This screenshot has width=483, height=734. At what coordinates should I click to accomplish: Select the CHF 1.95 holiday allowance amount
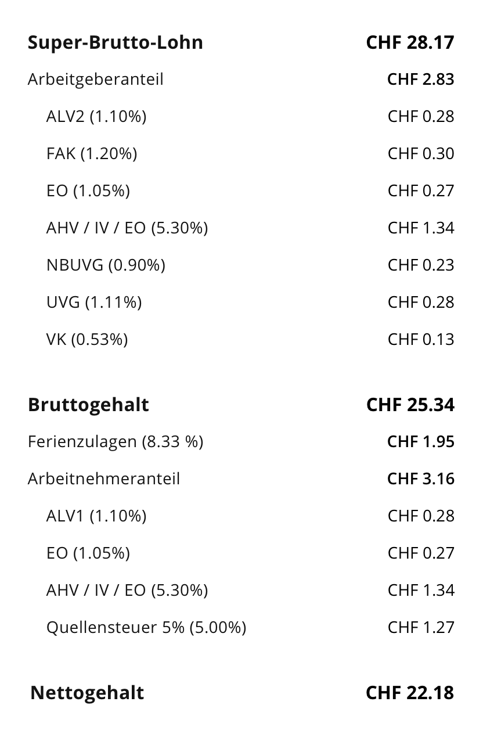420,441
